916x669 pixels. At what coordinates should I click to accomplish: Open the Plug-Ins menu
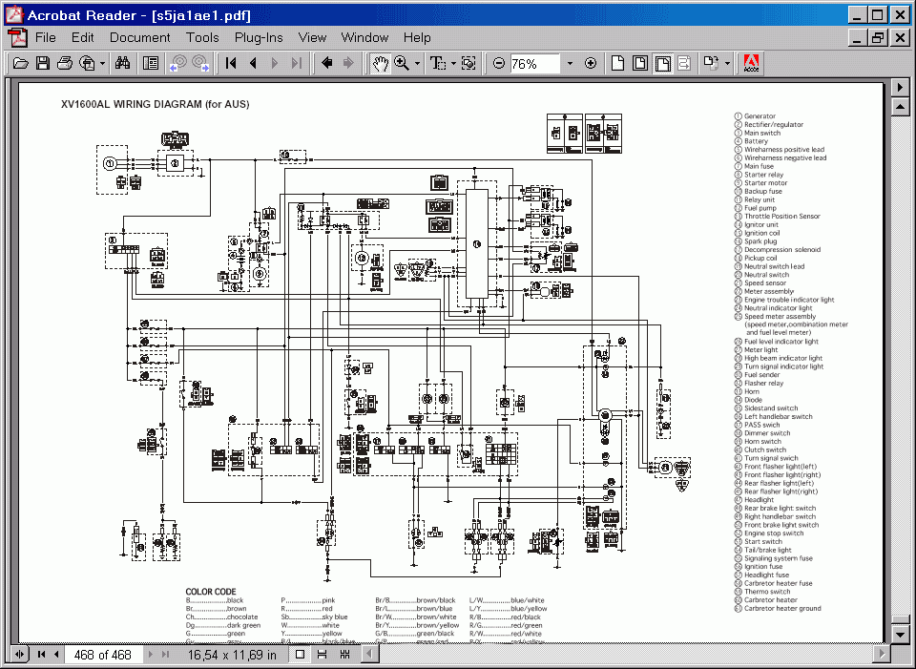point(259,38)
